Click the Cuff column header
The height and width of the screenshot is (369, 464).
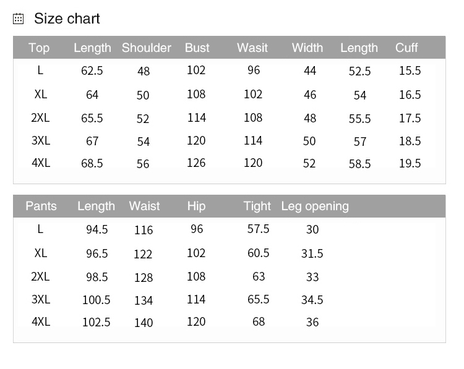pyautogui.click(x=406, y=48)
